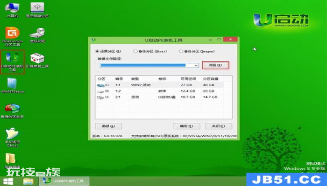
Task: Click the 14.7 GB capacity value
Action: tap(210, 97)
